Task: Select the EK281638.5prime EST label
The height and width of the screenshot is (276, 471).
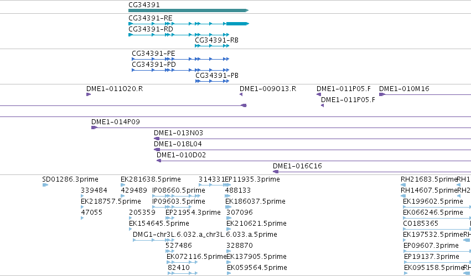Action: [151, 179]
